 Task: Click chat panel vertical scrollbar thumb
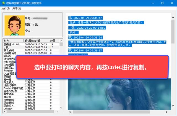173,32
